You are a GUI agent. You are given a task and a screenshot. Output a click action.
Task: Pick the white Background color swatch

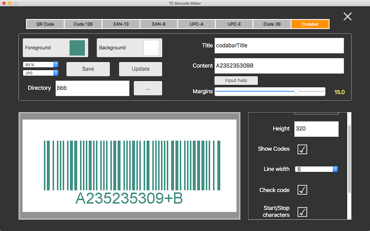pyautogui.click(x=151, y=48)
